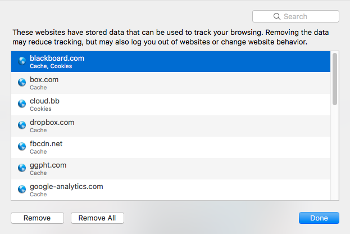Select the box.com entry
This screenshot has height=234, width=350.
169,83
